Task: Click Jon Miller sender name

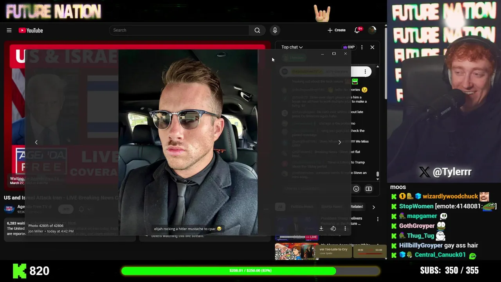Action: coord(36,231)
